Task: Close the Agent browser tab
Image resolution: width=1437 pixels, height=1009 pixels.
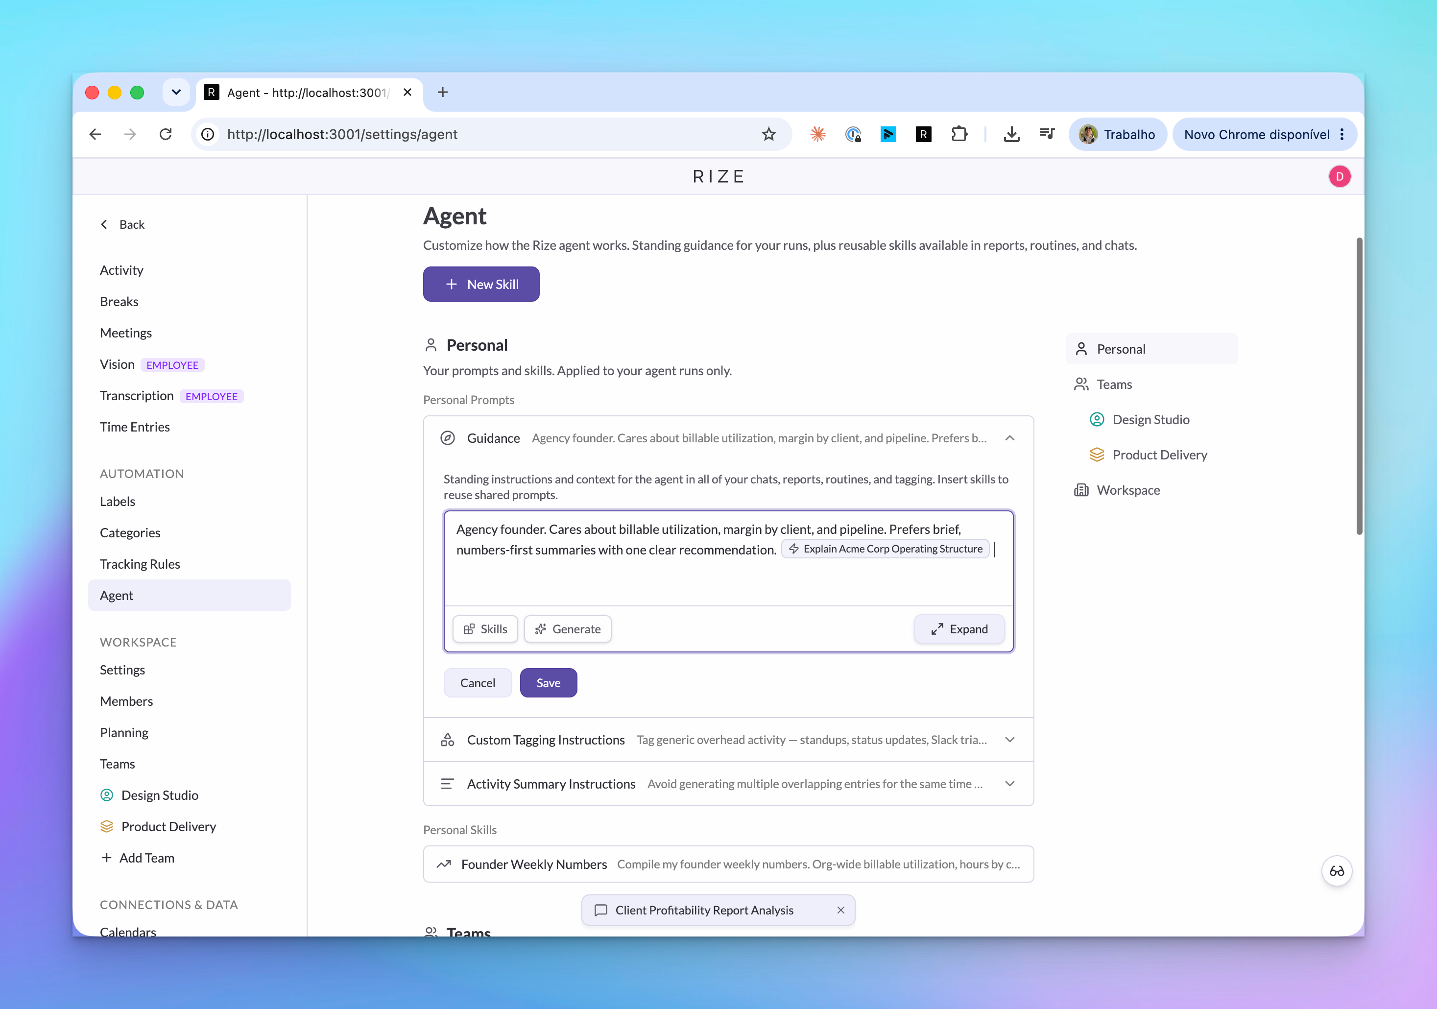Action: tap(407, 92)
